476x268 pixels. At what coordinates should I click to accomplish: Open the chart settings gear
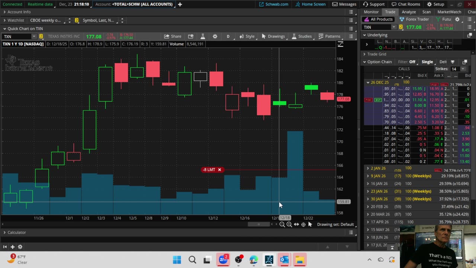[215, 36]
